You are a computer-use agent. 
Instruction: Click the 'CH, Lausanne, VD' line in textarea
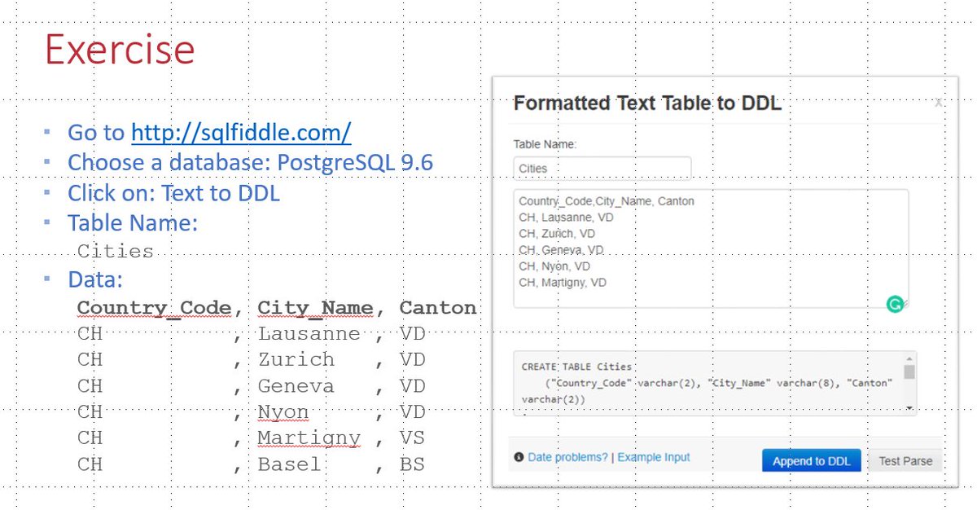tap(566, 218)
